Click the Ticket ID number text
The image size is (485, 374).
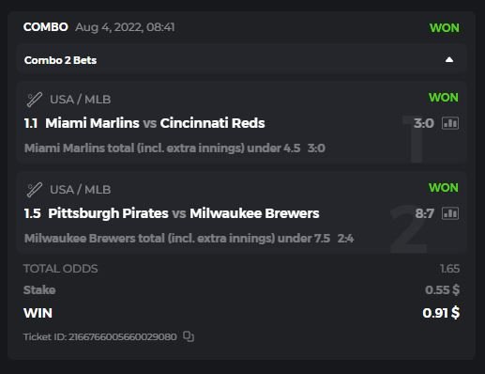click(x=122, y=336)
